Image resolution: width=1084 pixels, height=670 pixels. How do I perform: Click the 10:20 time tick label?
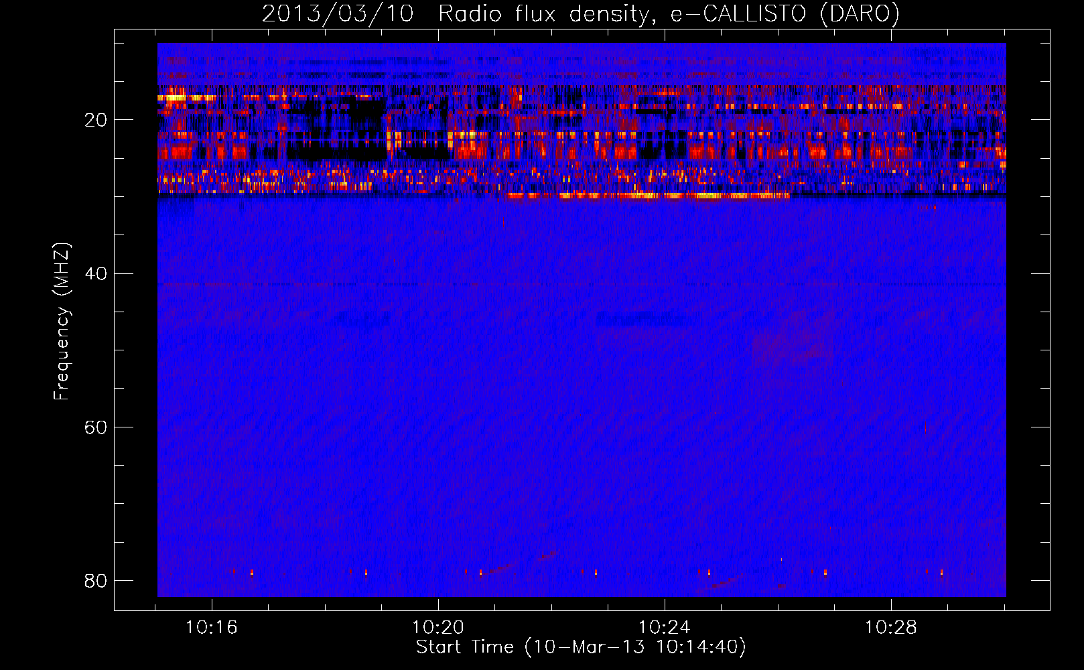coord(438,628)
